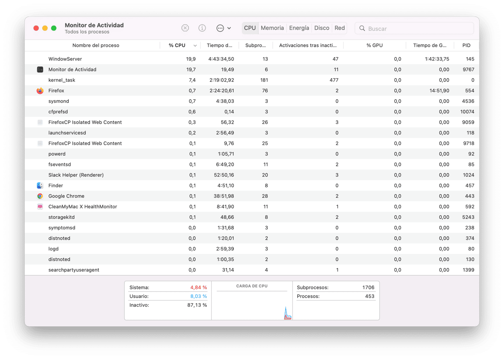Sort by % CPU column header
504x359 pixels.
[x=177, y=45]
